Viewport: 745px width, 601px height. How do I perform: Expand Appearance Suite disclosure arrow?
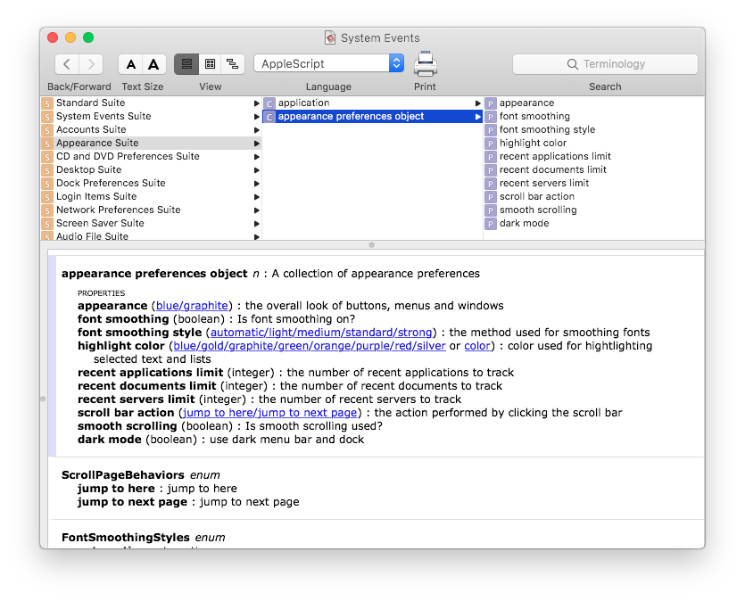coord(257,144)
